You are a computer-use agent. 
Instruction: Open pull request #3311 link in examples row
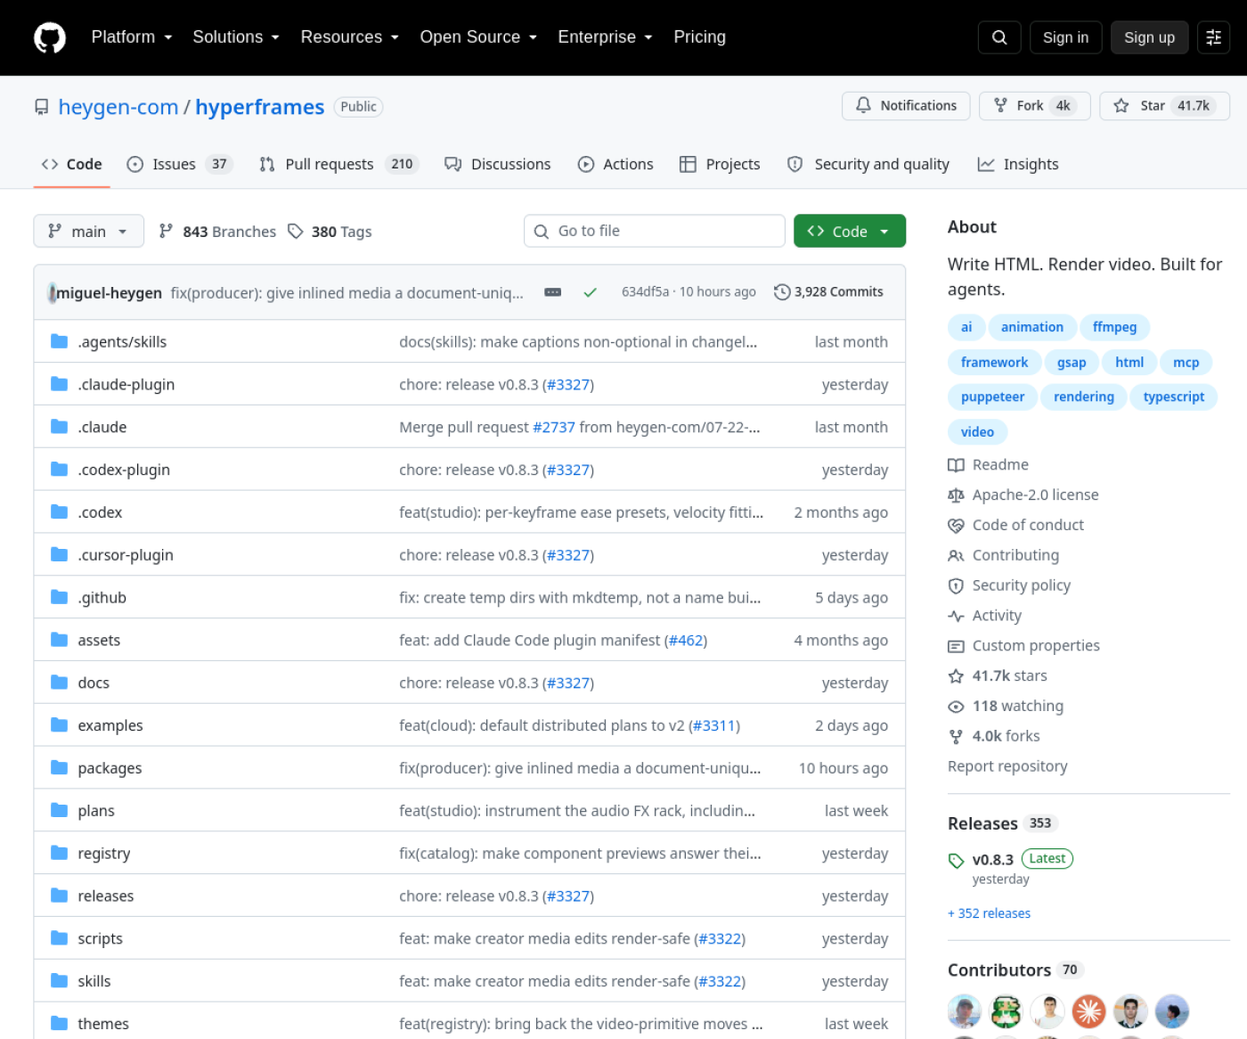[x=714, y=725]
